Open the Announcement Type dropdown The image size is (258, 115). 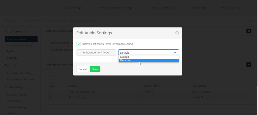149,52
